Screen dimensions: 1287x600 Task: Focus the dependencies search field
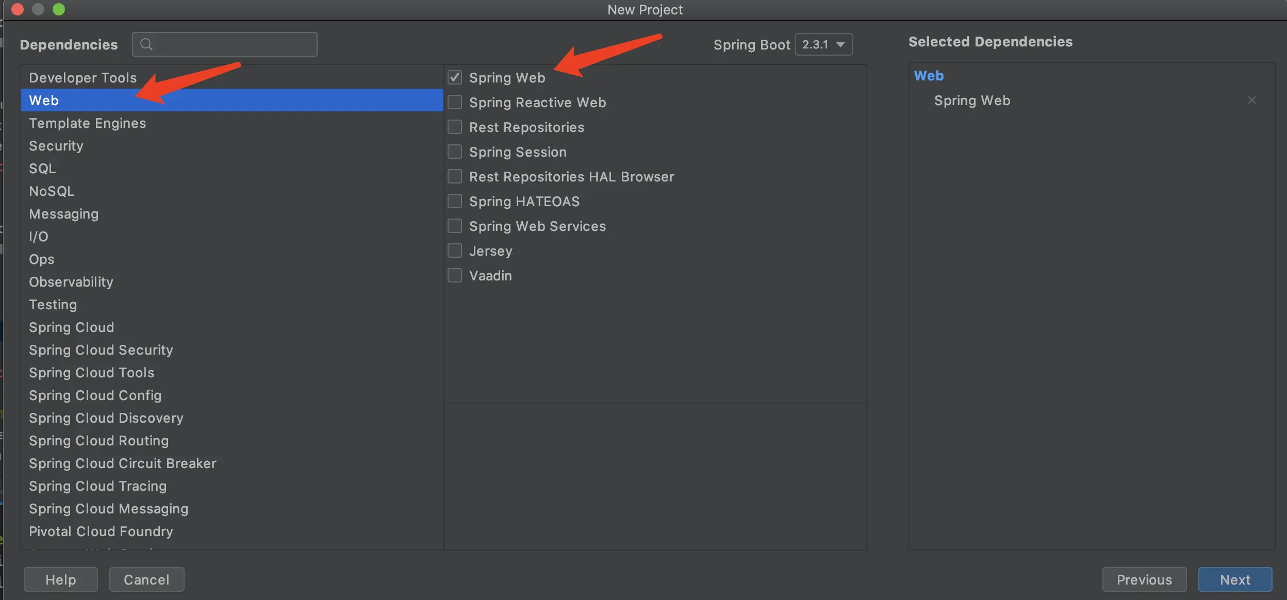(232, 44)
